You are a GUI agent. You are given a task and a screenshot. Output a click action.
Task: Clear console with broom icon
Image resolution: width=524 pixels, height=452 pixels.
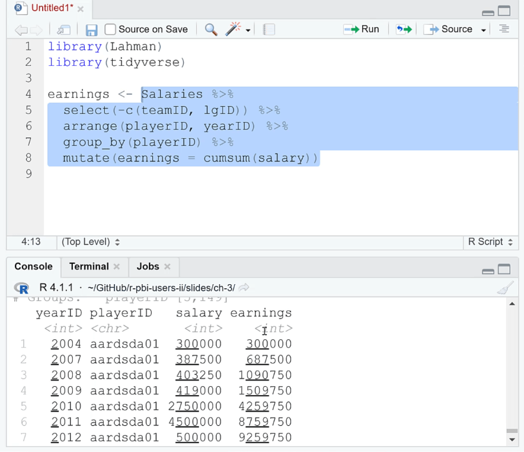505,288
